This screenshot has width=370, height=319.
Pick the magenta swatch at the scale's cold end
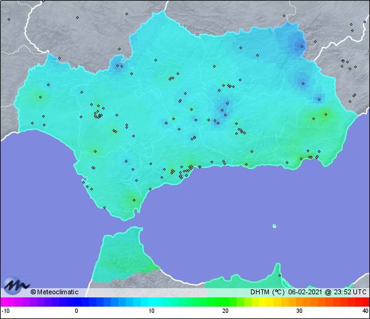(5, 302)
